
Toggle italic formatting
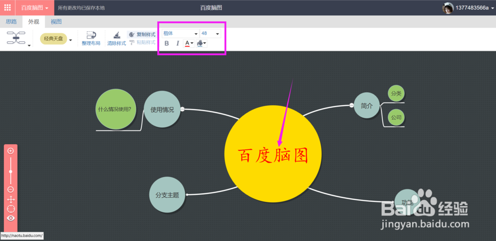click(178, 43)
